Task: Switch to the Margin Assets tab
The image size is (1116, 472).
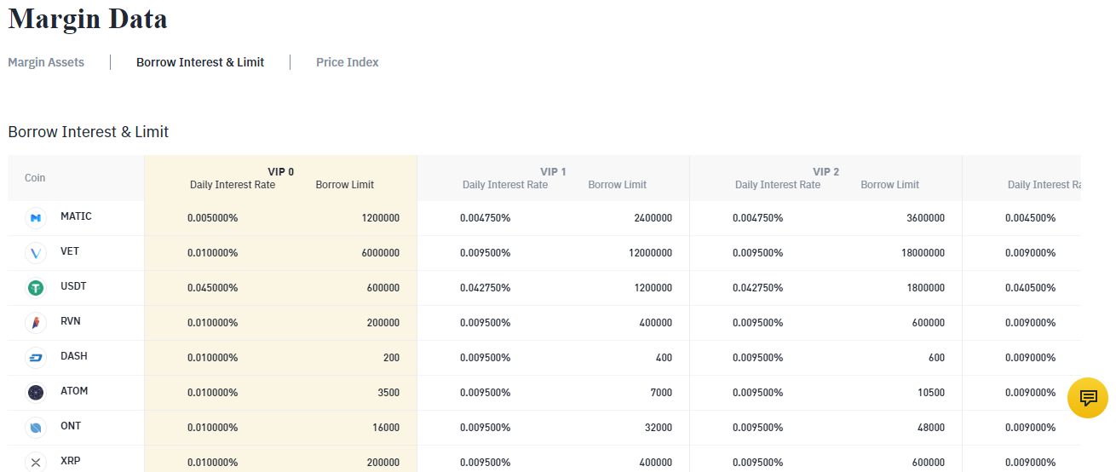Action: click(46, 62)
